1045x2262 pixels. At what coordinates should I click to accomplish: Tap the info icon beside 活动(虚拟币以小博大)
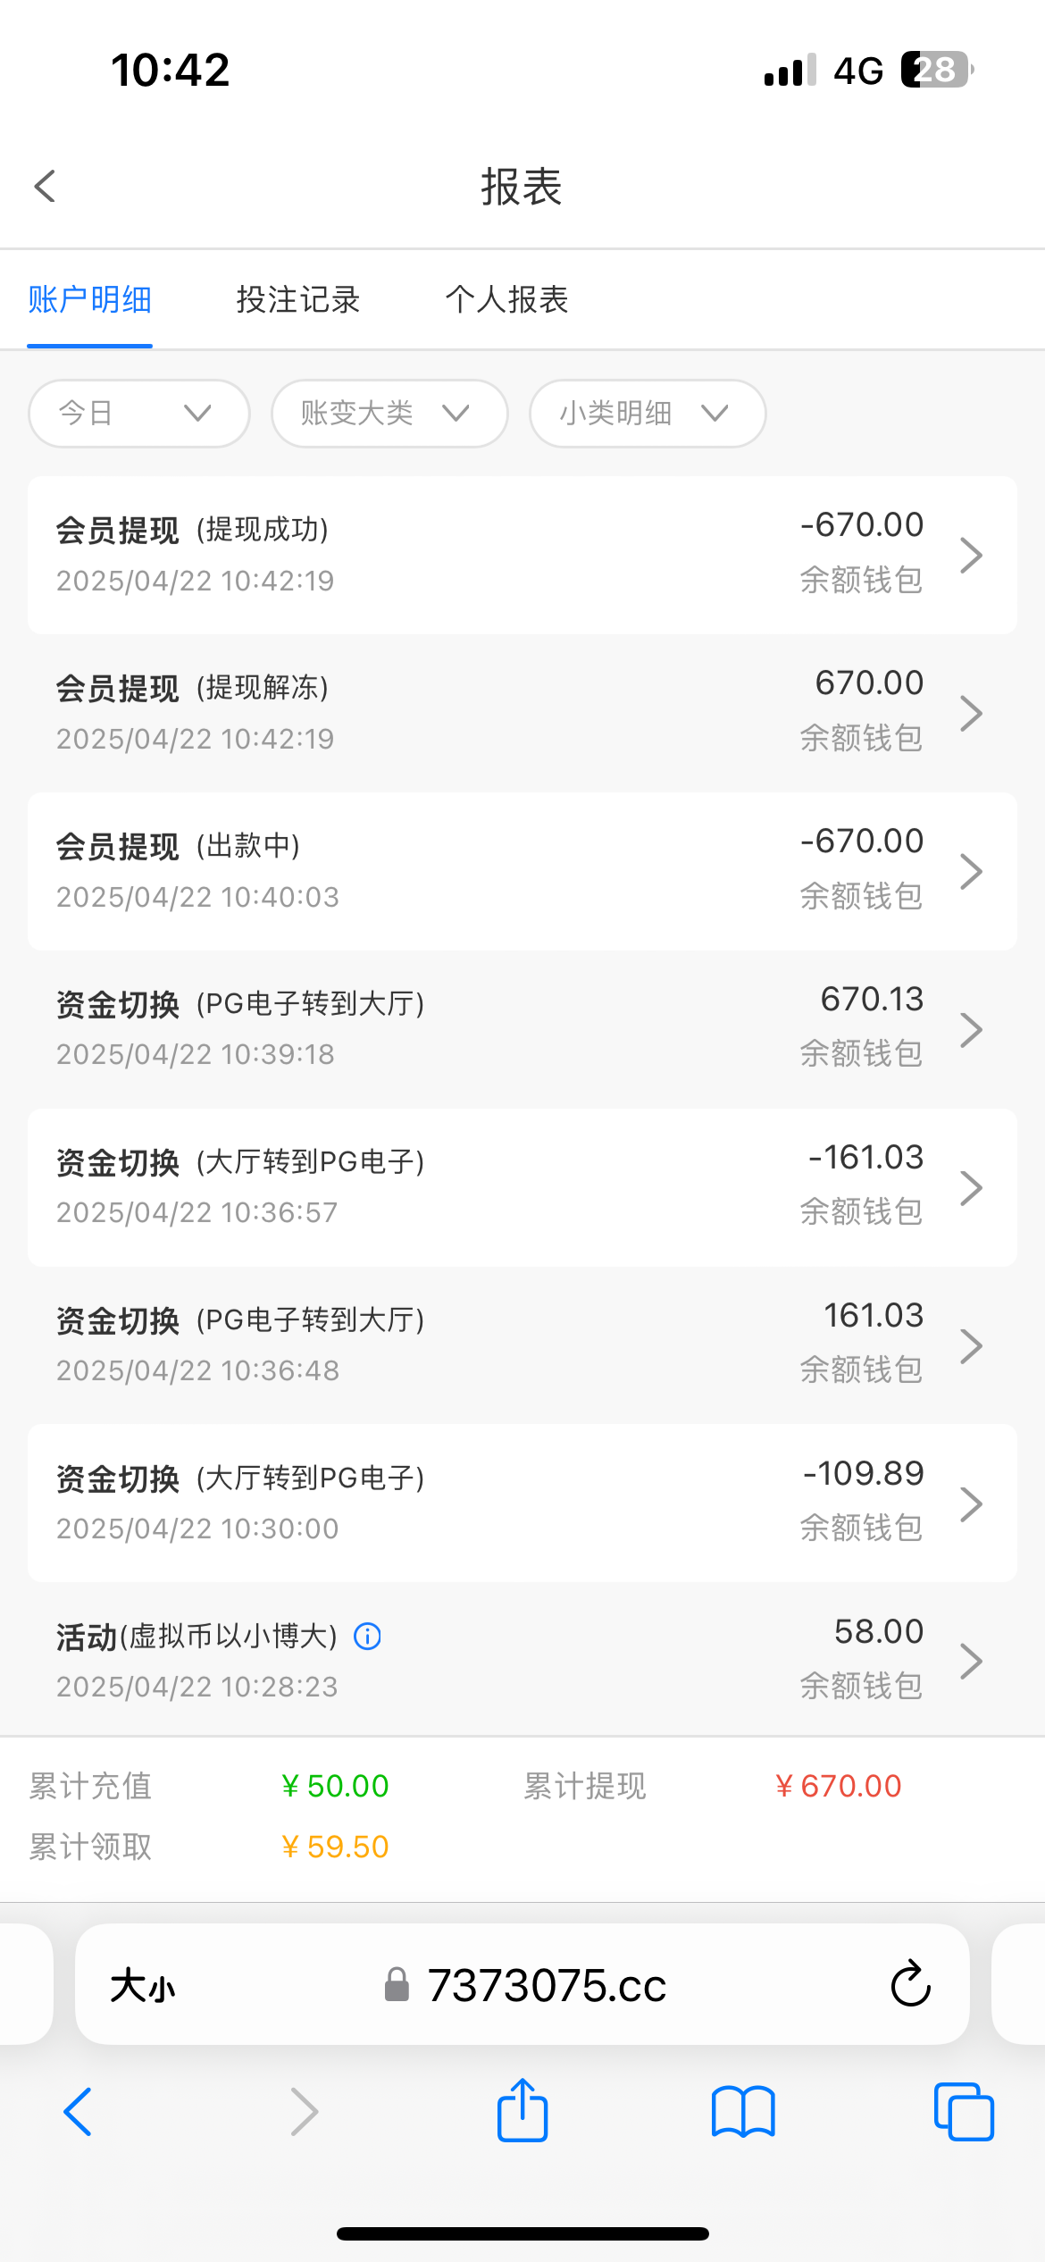pyautogui.click(x=367, y=1637)
